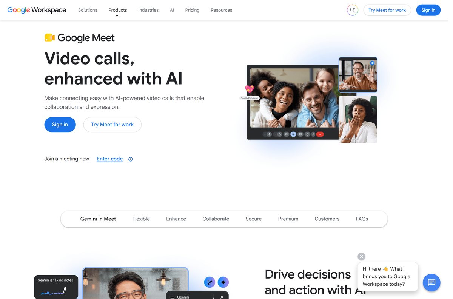Click the yellow Google Meet camera logo
The height and width of the screenshot is (299, 453).
click(x=49, y=37)
